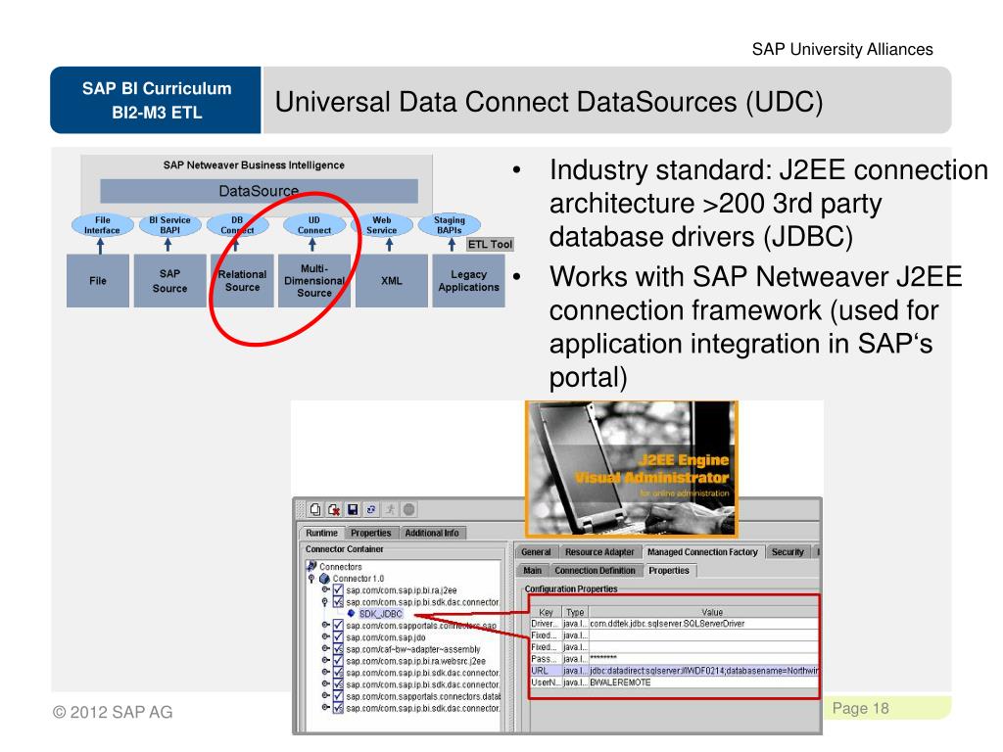Viewport: 1003px width, 752px height.
Task: Switch to the General tab
Action: coord(536,552)
